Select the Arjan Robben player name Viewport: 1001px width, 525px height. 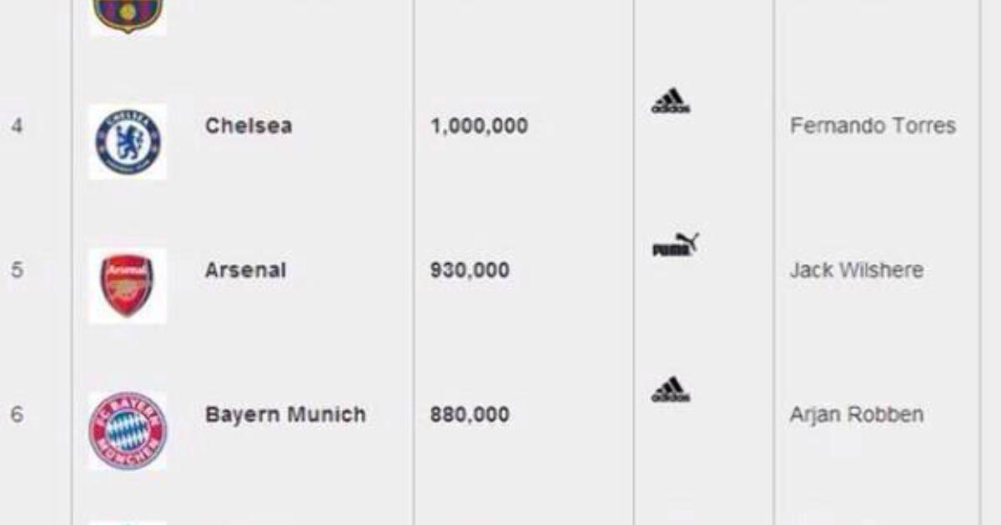(857, 414)
